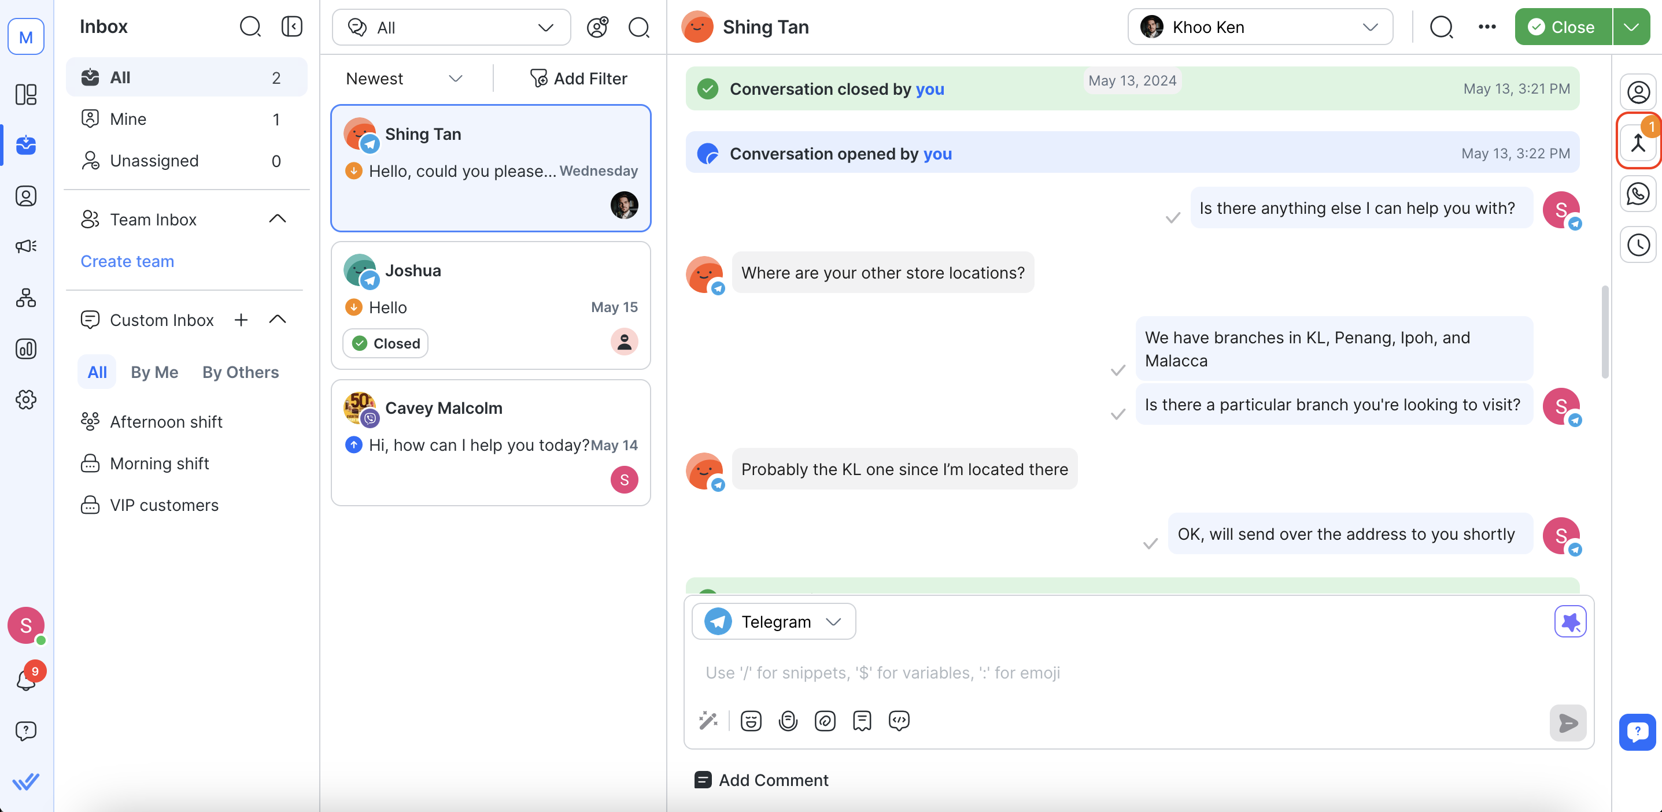Viewport: 1662px width, 812px height.
Task: Open the merge contact suggestions icon
Action: 1638,143
